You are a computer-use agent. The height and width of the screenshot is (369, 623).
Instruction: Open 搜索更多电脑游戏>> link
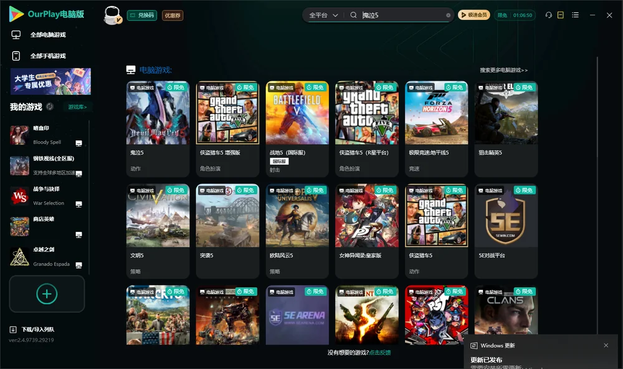[x=503, y=70]
